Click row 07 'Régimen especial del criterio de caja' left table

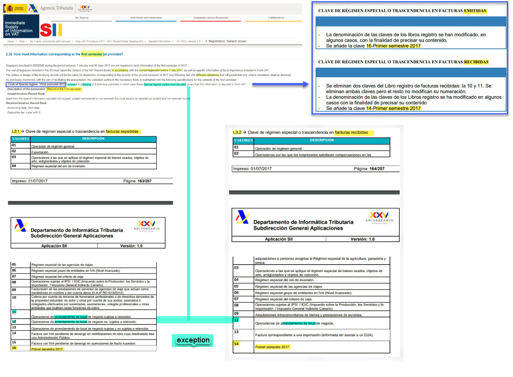click(84, 276)
